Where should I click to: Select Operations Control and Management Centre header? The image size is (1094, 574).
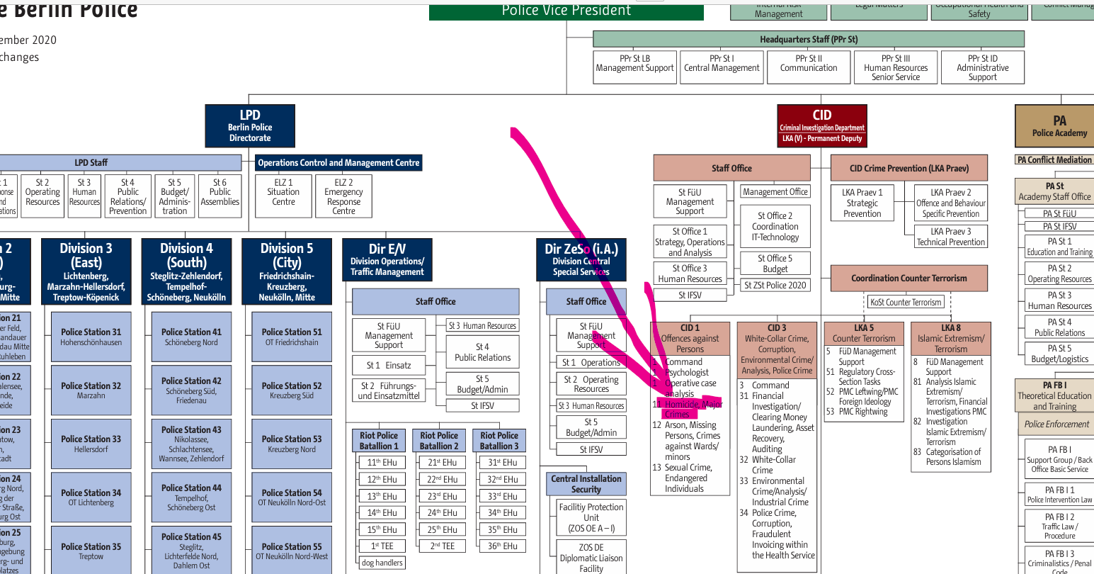coord(338,162)
